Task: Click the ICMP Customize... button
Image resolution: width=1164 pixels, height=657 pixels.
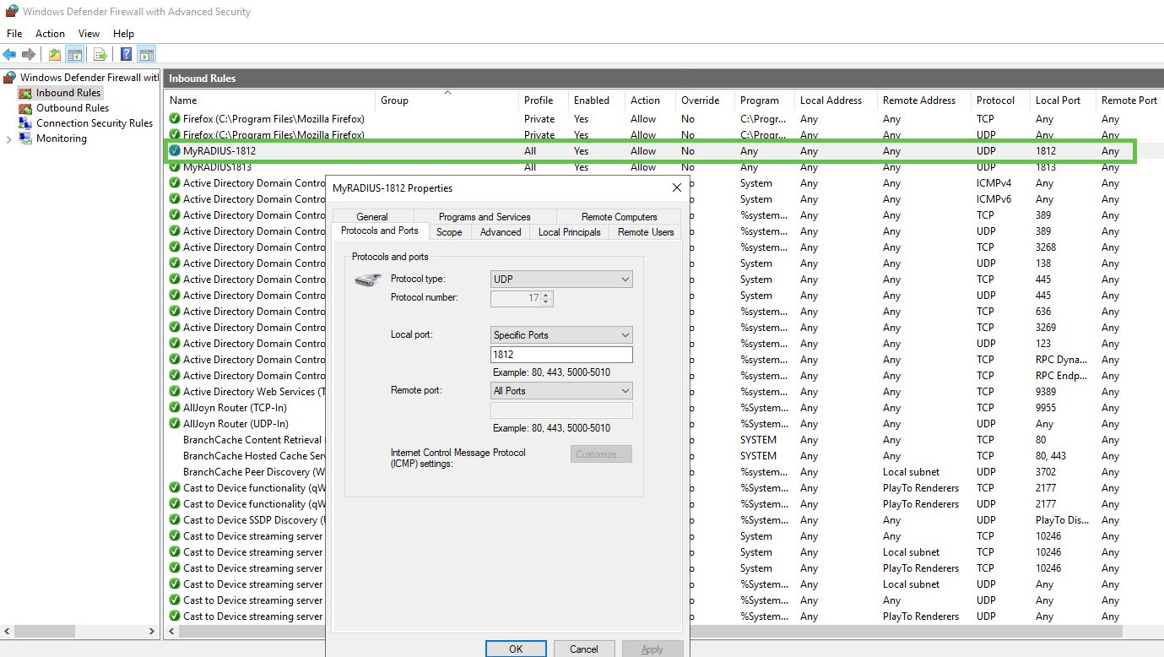Action: (601, 454)
